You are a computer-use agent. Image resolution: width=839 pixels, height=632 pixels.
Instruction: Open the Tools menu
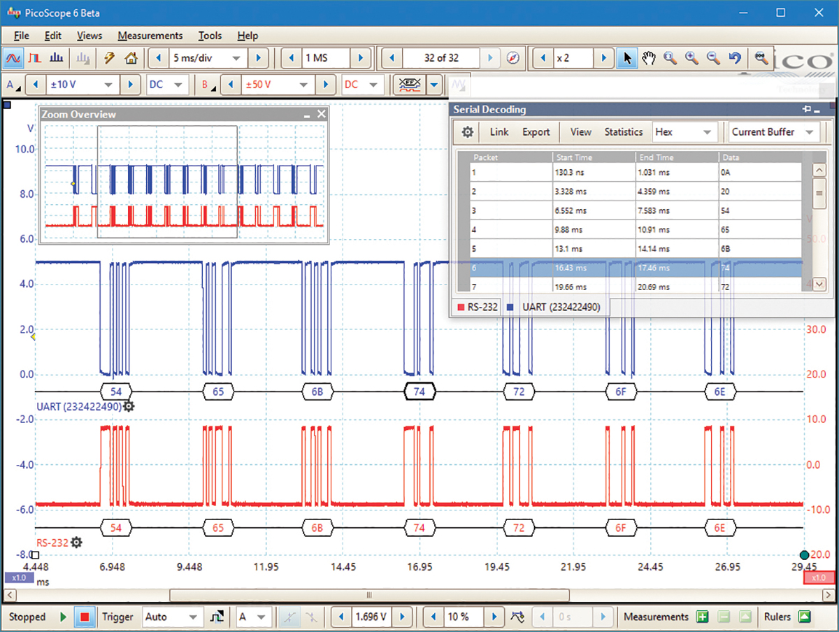[x=210, y=36]
